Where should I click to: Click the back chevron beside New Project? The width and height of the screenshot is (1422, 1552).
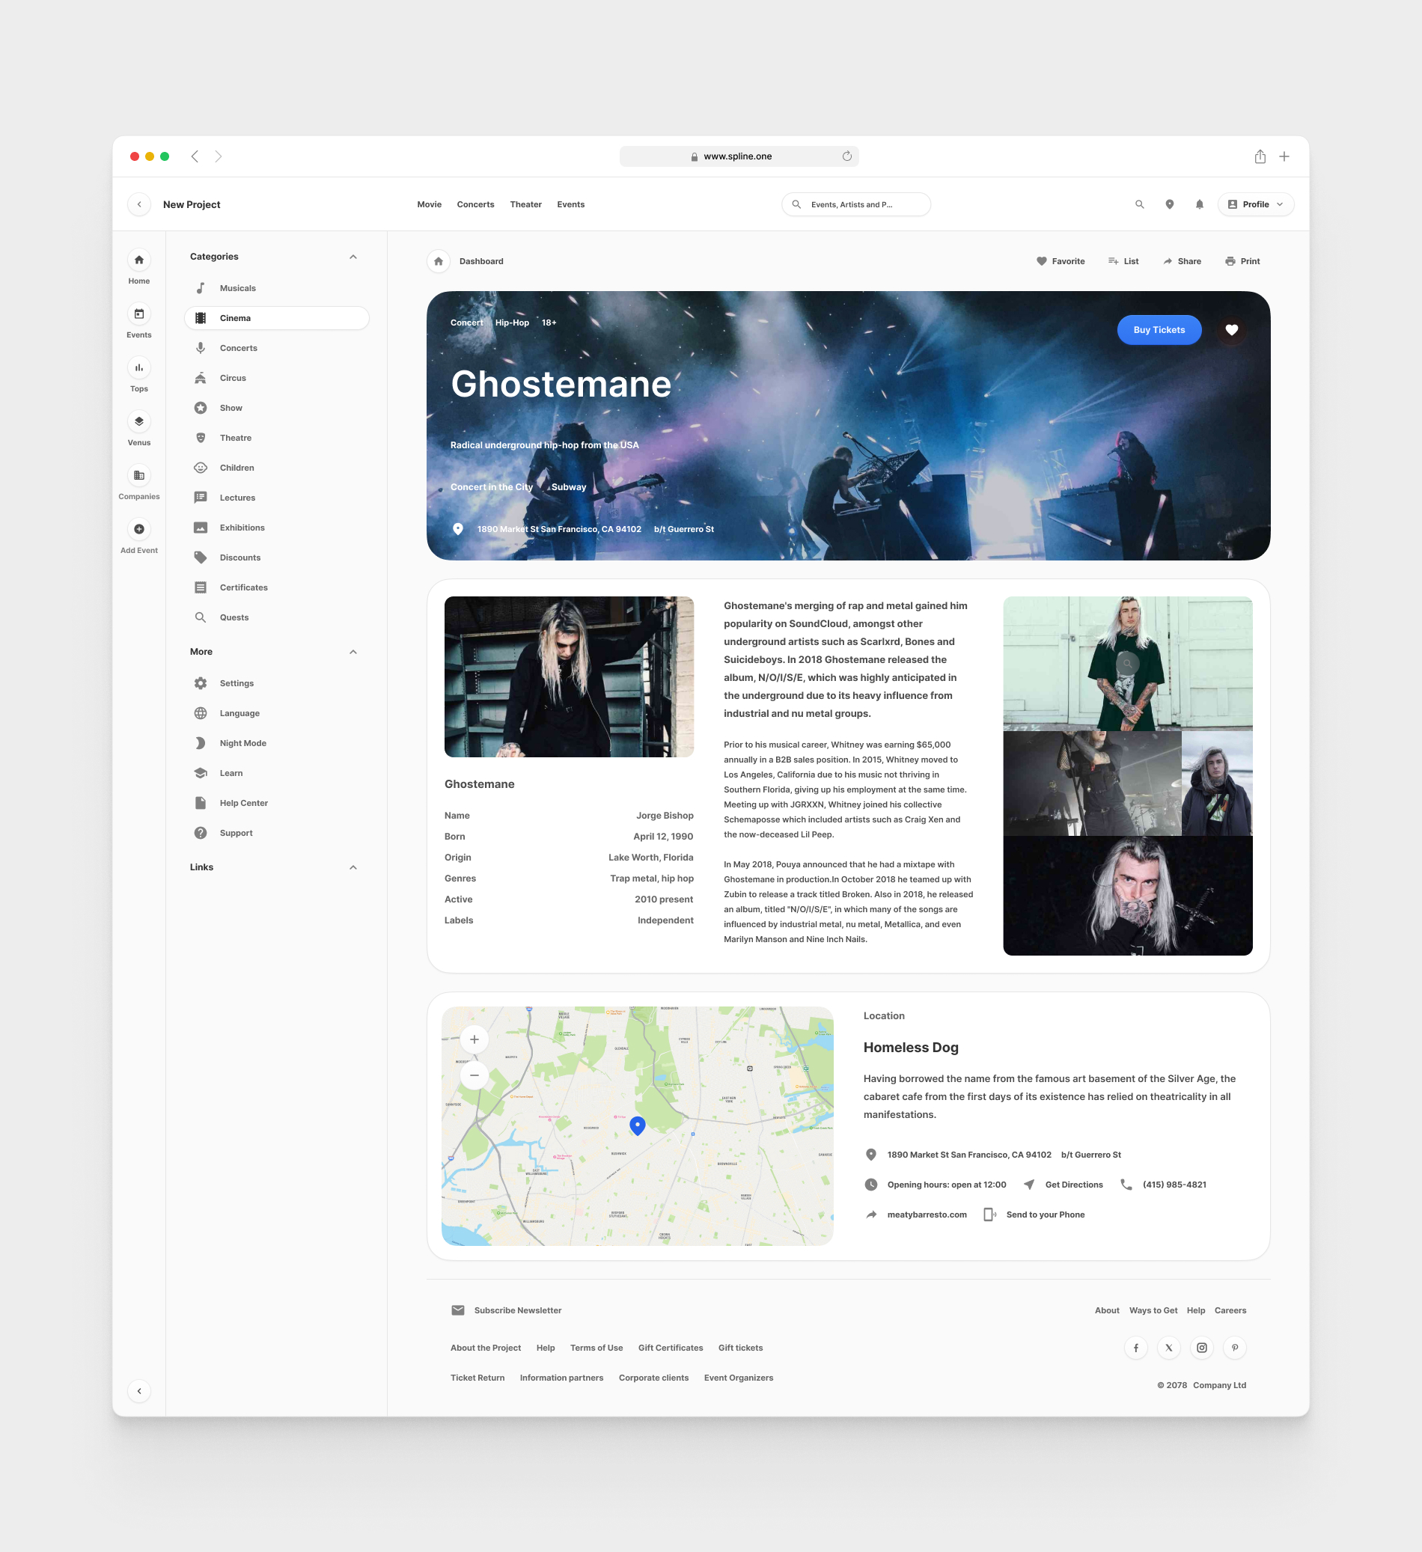pos(138,204)
